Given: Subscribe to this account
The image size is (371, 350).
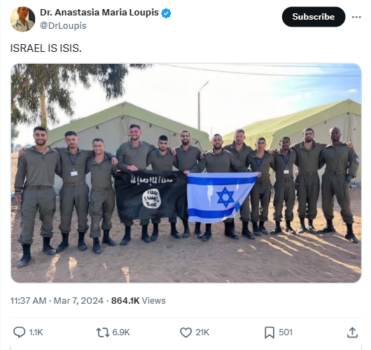Looking at the screenshot, I should coord(314,17).
